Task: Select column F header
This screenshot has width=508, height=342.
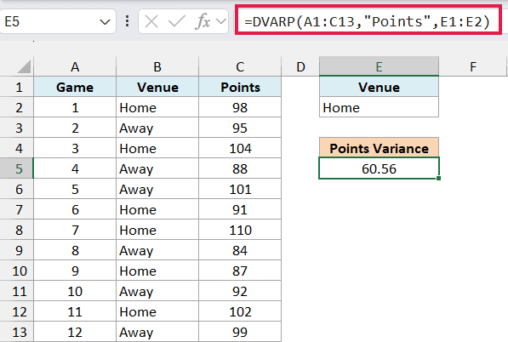Action: click(x=472, y=66)
